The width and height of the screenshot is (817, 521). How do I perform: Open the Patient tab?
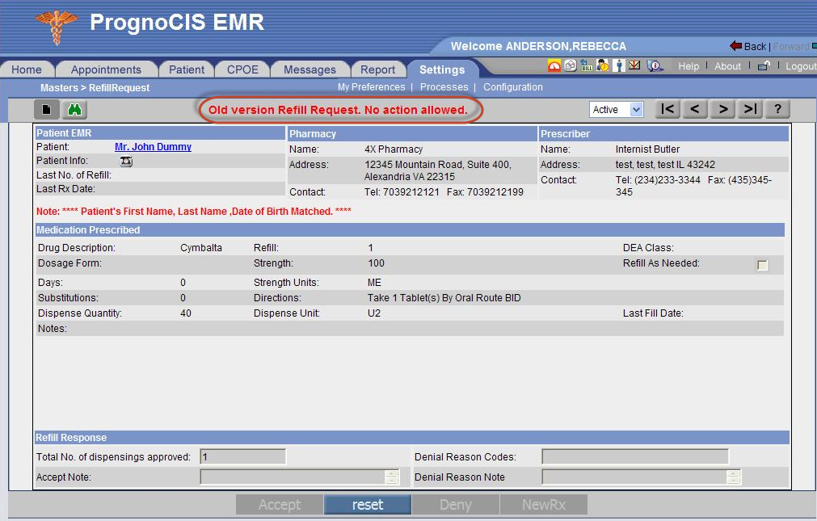(187, 69)
